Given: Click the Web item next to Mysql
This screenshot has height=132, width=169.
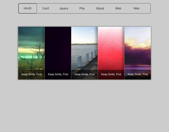Looking at the screenshot, I should coord(118,8).
